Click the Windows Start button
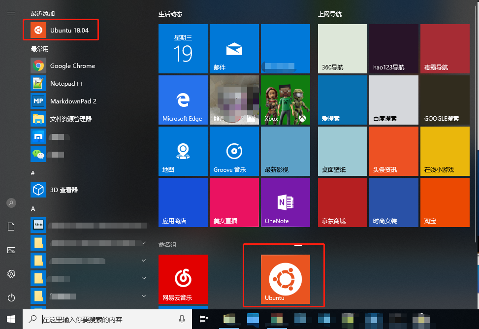Viewport: 479px width, 329px height. [11, 319]
